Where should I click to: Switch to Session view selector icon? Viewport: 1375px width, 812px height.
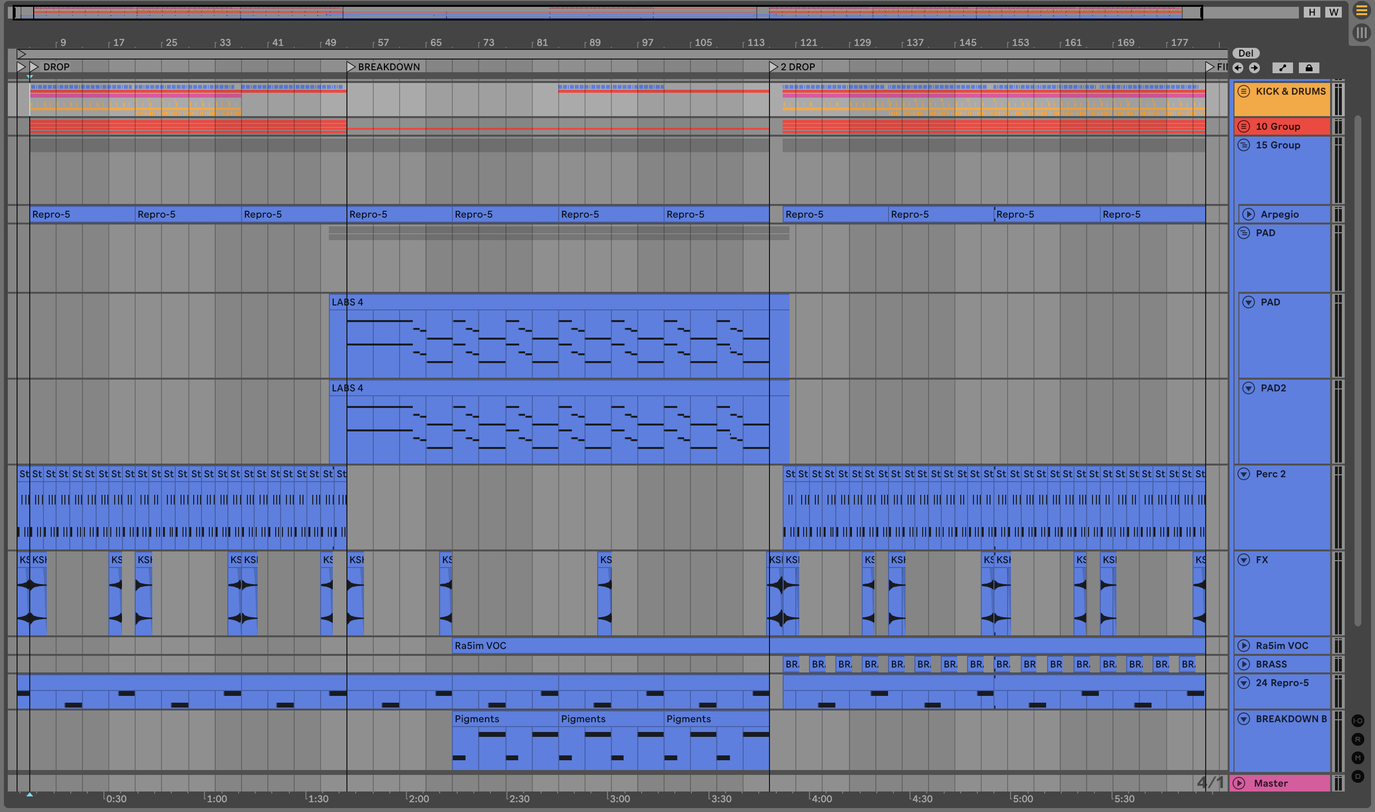tap(1361, 33)
